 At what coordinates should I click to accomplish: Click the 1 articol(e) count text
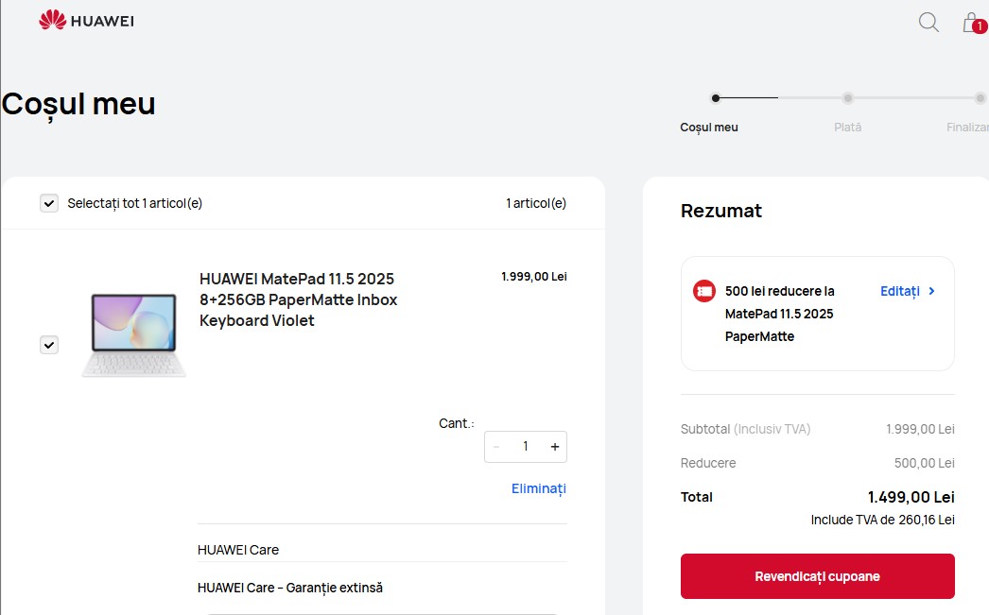tap(536, 203)
